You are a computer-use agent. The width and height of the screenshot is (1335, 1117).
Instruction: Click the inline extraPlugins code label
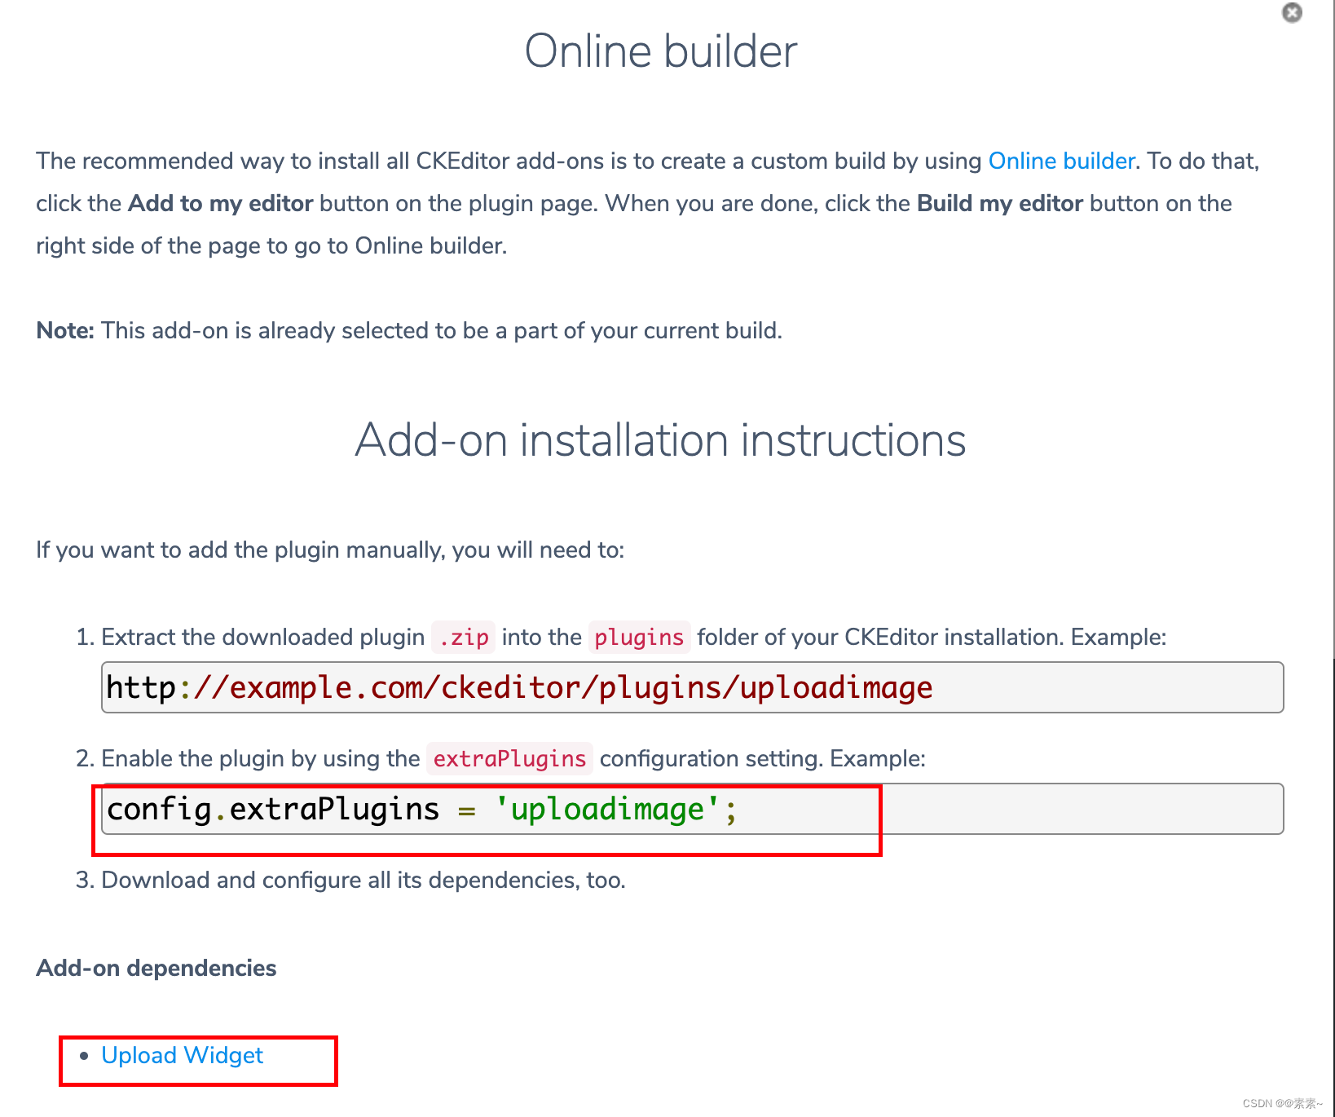pyautogui.click(x=509, y=759)
